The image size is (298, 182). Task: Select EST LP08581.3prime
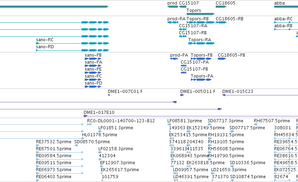169,125
